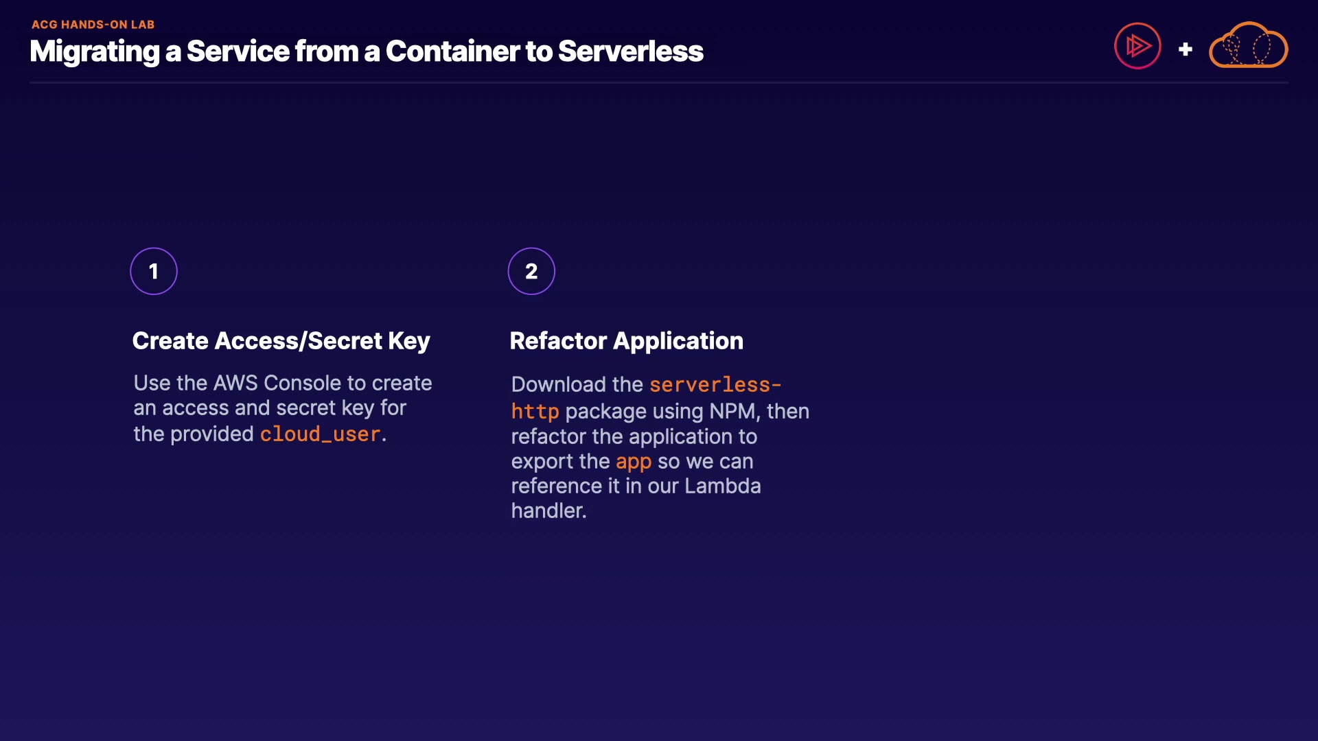Click the orange cloud guru logo
This screenshot has width=1318, height=741.
(1248, 46)
